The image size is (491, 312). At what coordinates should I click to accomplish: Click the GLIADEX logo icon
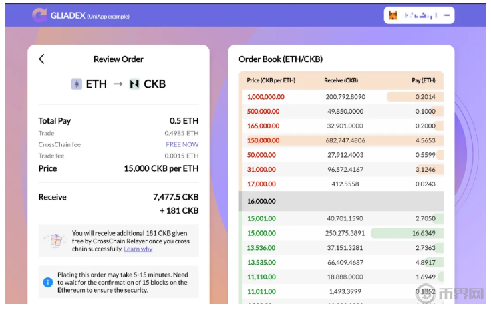pyautogui.click(x=39, y=15)
